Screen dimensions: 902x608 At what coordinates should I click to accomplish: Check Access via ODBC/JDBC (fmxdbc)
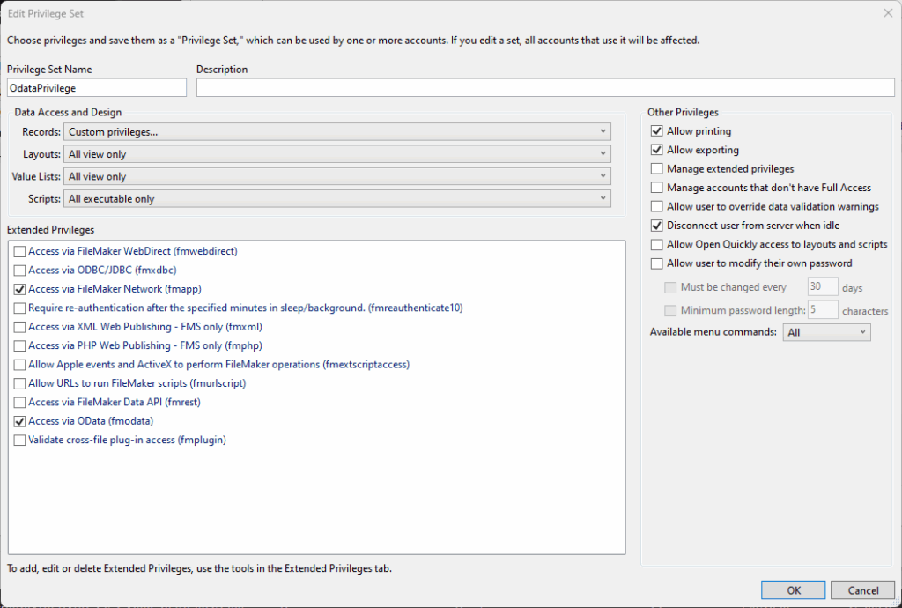pos(20,271)
